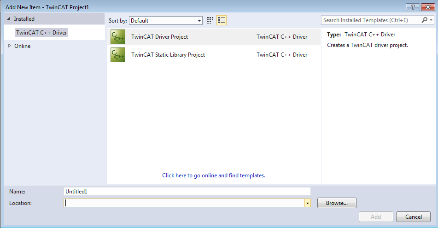Click the Cancel button
Screen dimensions: 438x228
(x=414, y=217)
